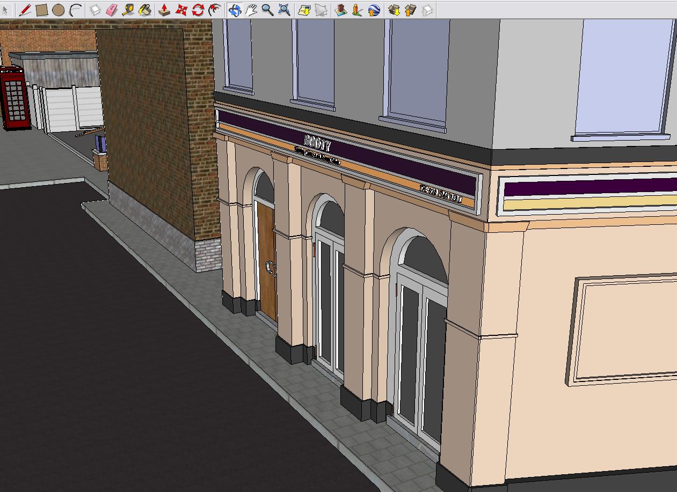Image resolution: width=677 pixels, height=492 pixels.
Task: Choose the Rectangle drawing tool
Action: (41, 10)
